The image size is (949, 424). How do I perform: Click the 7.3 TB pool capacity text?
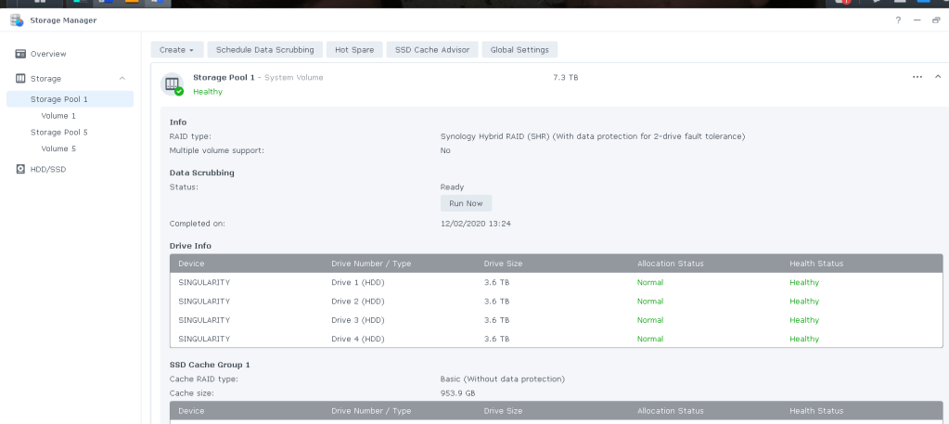565,78
